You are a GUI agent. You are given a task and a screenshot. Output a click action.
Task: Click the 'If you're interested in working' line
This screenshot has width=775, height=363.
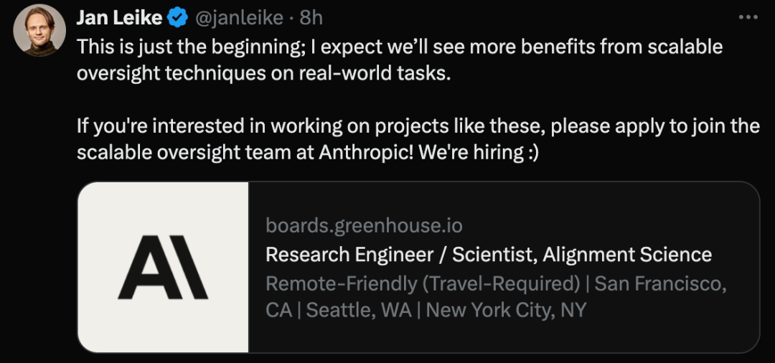coord(418,126)
